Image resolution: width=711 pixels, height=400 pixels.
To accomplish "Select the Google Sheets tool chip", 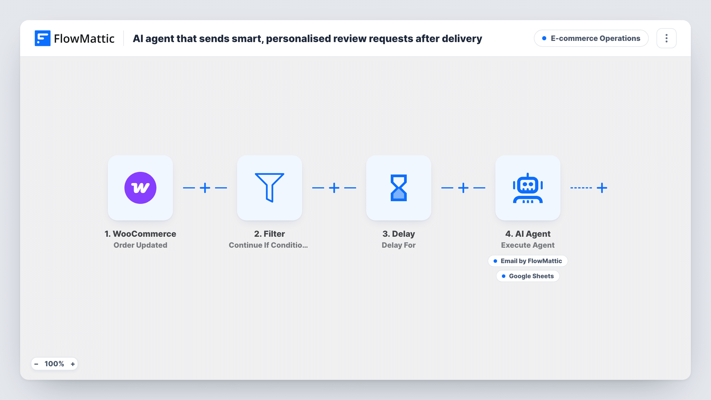I will [528, 276].
